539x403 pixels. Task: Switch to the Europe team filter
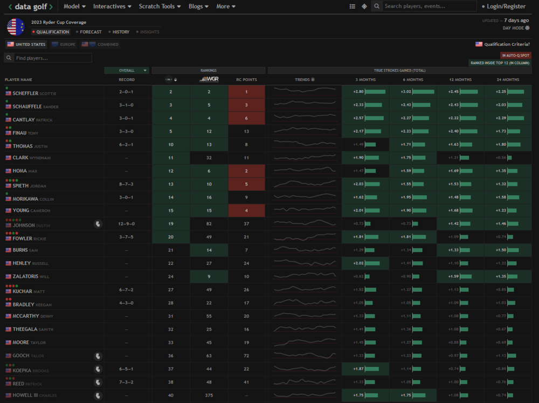click(x=64, y=44)
